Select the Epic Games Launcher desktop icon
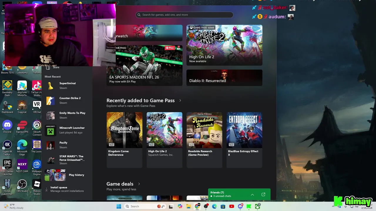Image resolution: width=376 pixels, height=211 pixels. click(7, 167)
